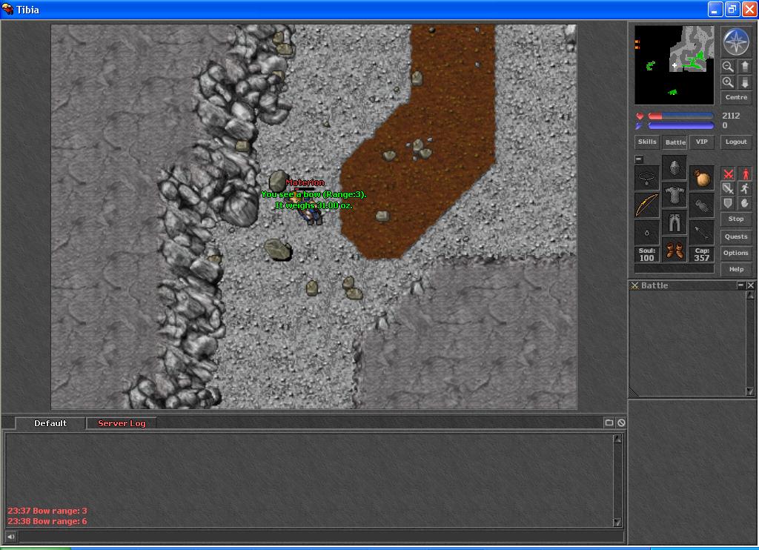Toggle the Battle window button
The image size is (759, 550).
675,142
